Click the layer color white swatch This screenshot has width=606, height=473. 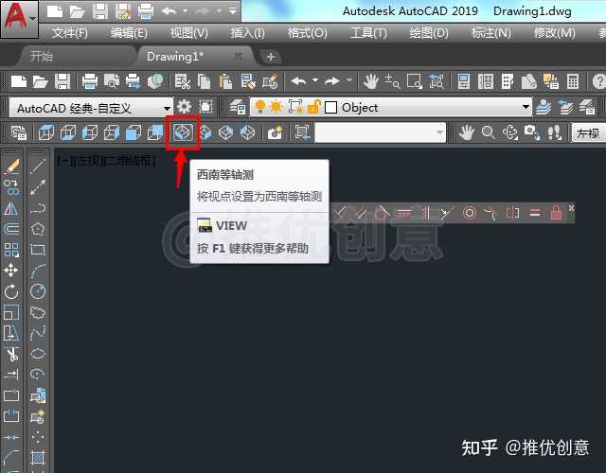point(330,107)
